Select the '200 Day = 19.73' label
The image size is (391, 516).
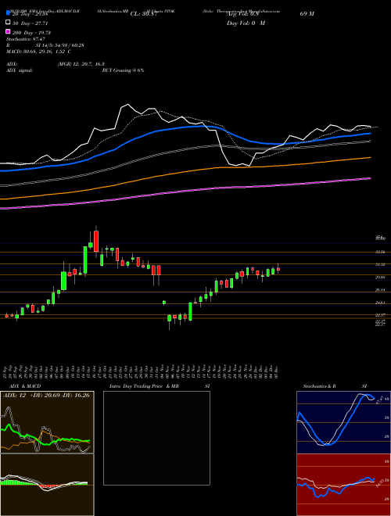(x=31, y=33)
